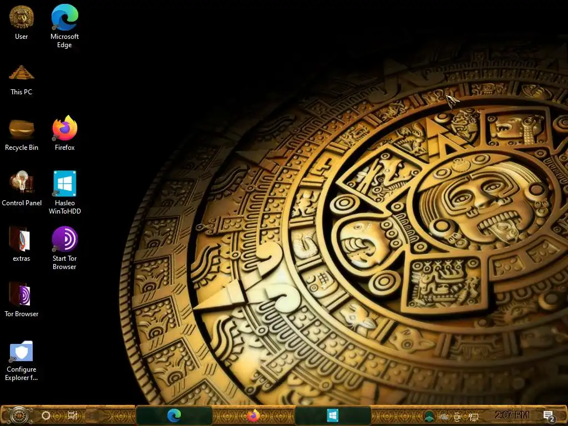Open the Control Panel desktop icon

22,182
